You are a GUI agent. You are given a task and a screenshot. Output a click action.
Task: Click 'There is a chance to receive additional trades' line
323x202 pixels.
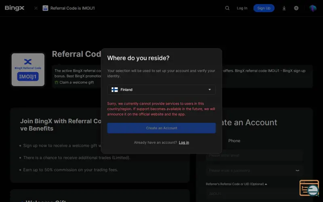77,158
